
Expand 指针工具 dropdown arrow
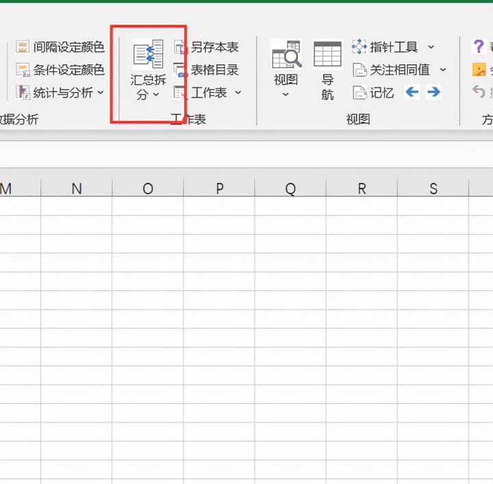(x=431, y=47)
